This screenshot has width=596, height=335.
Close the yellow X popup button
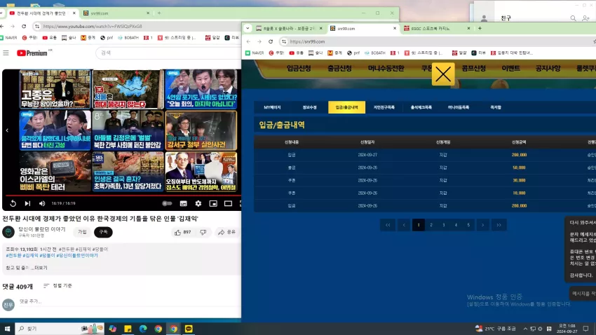443,74
